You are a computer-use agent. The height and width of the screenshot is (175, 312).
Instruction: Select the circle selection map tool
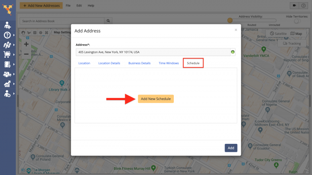point(41,32)
